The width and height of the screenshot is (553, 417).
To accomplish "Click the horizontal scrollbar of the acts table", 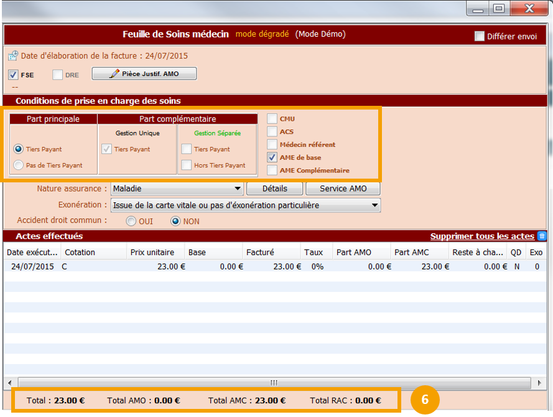I will [274, 382].
